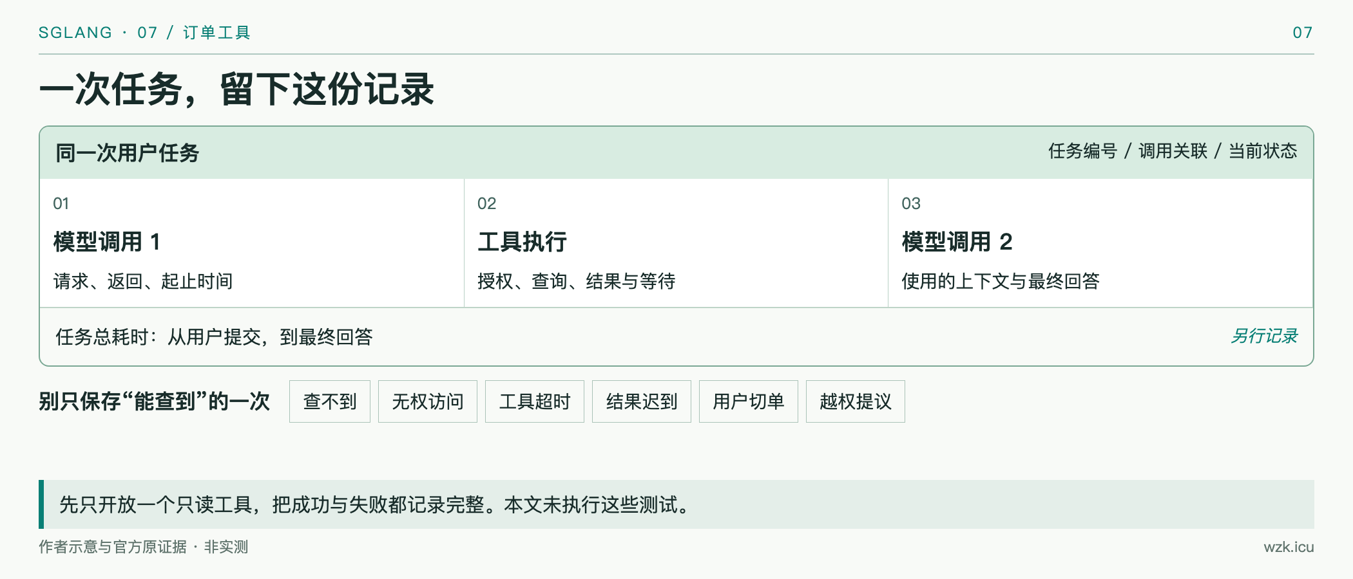Screen dimensions: 1353x579
Task: Click the label 别只保存“能查到”的一次
Action: (155, 401)
